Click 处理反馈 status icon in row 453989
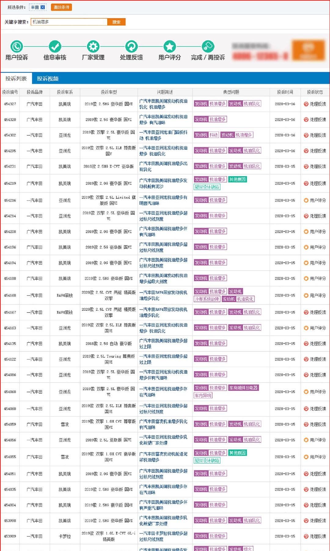This screenshot has width=330, height=551. [x=306, y=536]
